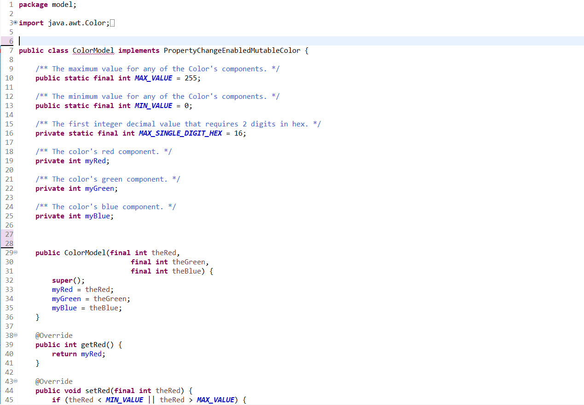Click the minus fold icon at line 43
This screenshot has width=584, height=405.
pyautogui.click(x=15, y=381)
